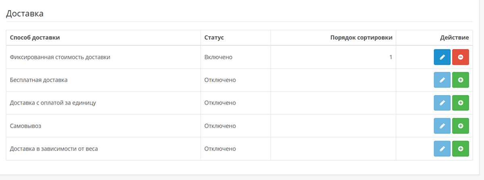
Task: Click pencil icon for Бесплатная доставка
Action: [442, 80]
